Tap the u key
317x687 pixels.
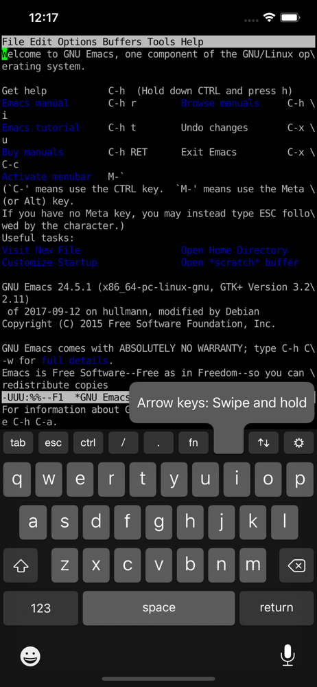click(x=205, y=480)
